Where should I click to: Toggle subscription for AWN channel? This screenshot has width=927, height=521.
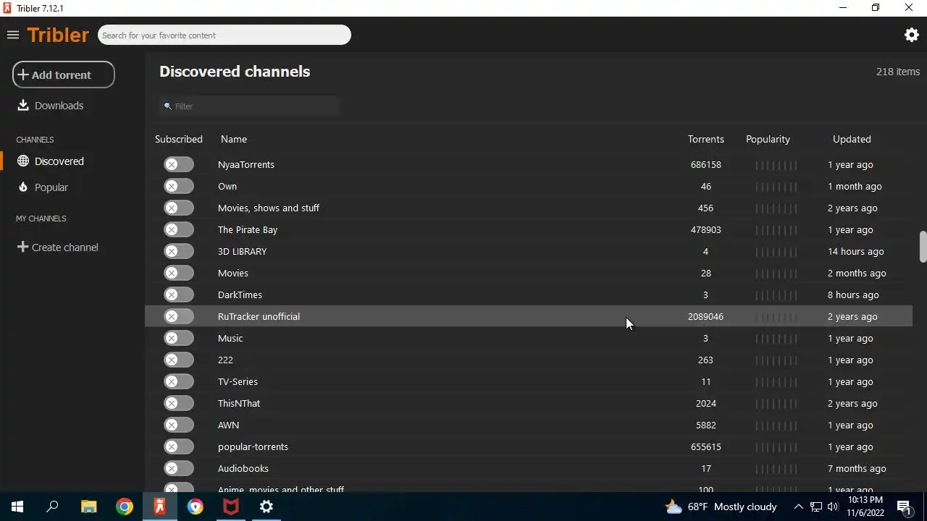click(179, 425)
